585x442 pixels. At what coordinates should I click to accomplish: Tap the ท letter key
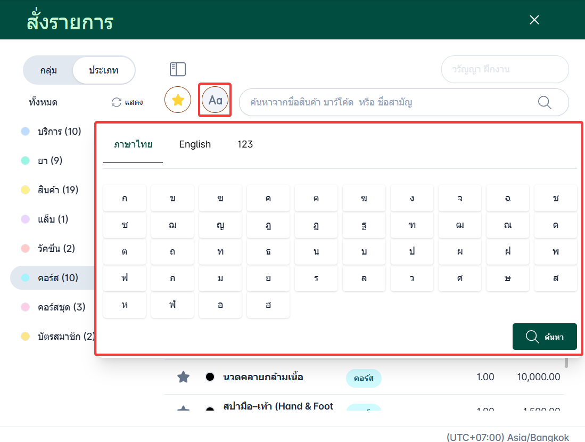click(x=220, y=251)
